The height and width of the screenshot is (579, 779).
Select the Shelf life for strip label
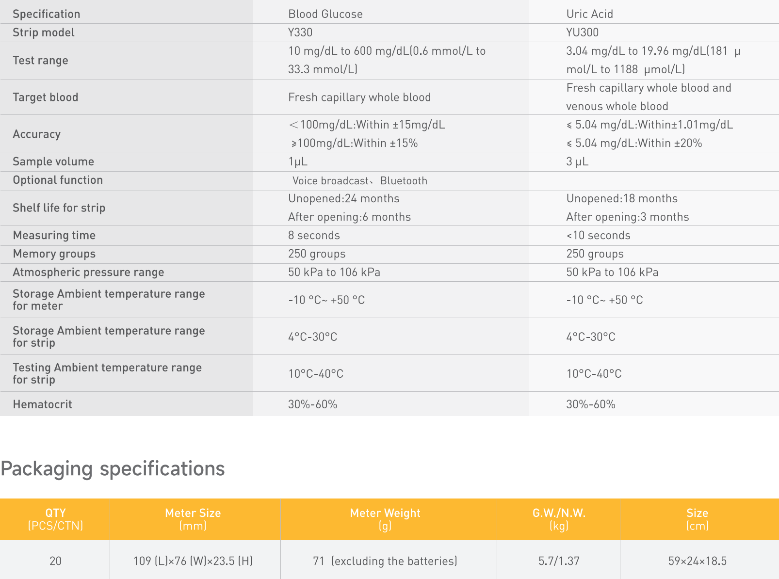click(x=59, y=208)
